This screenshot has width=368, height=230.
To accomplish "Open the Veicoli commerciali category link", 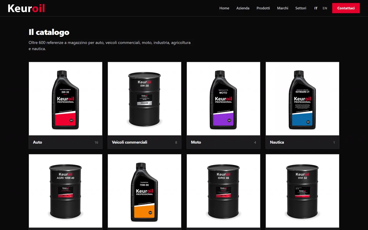I will 130,142.
